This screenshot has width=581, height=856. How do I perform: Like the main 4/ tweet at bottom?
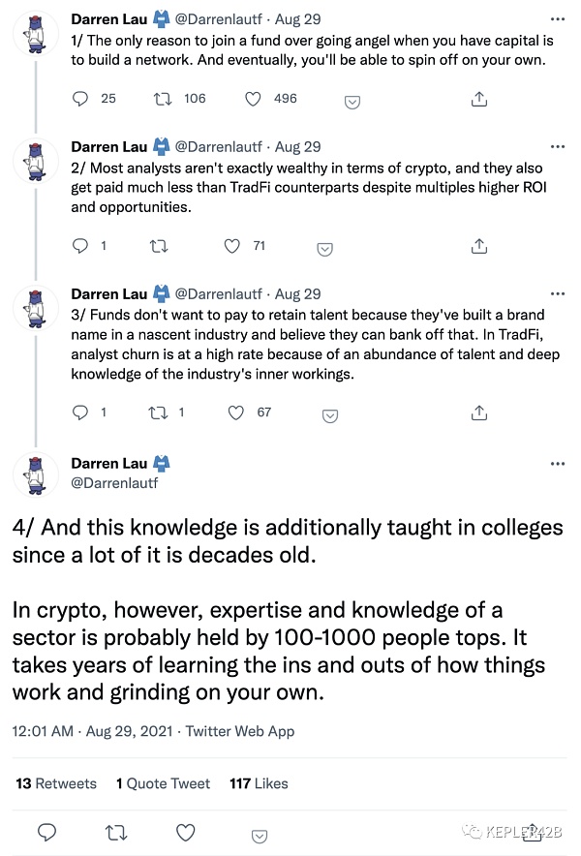click(x=185, y=832)
